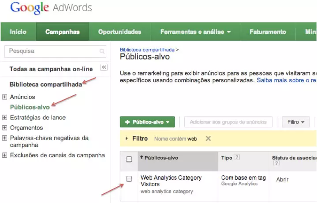Select all rows with header checkbox

pos(129,159)
